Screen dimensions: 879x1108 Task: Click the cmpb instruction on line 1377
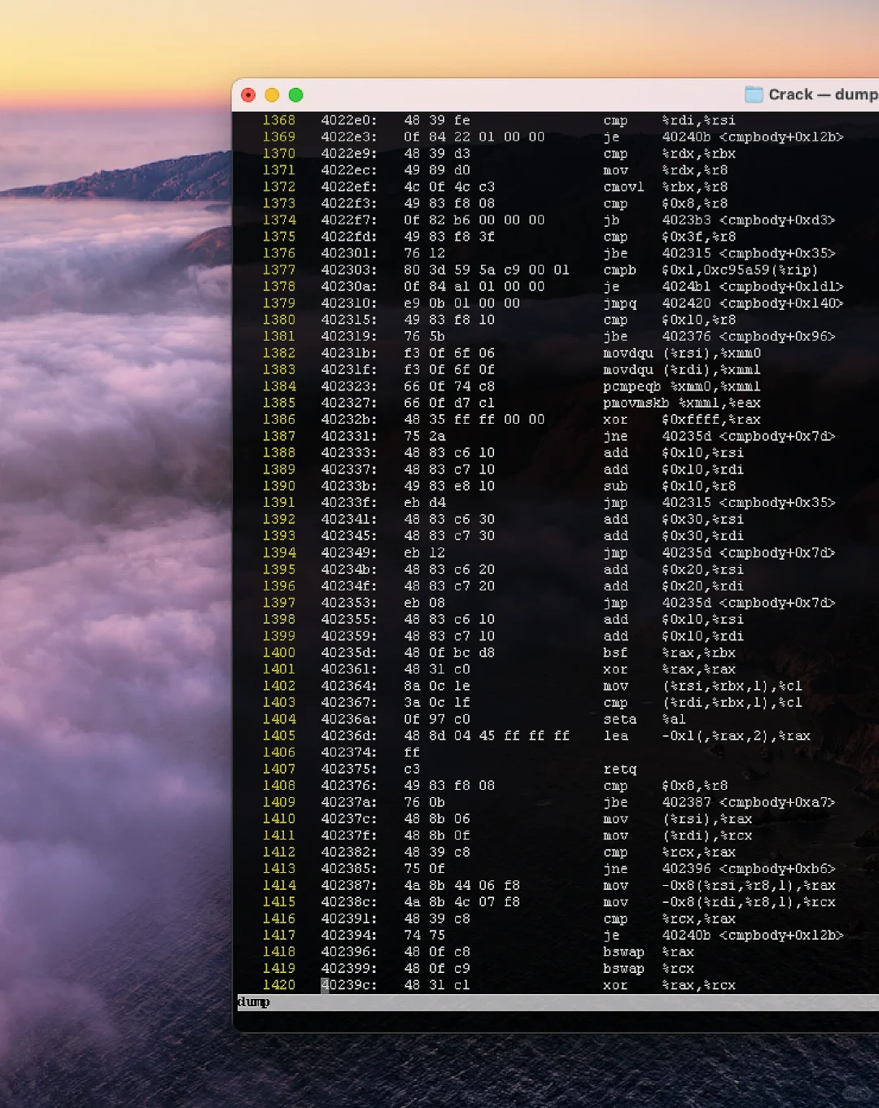click(619, 270)
